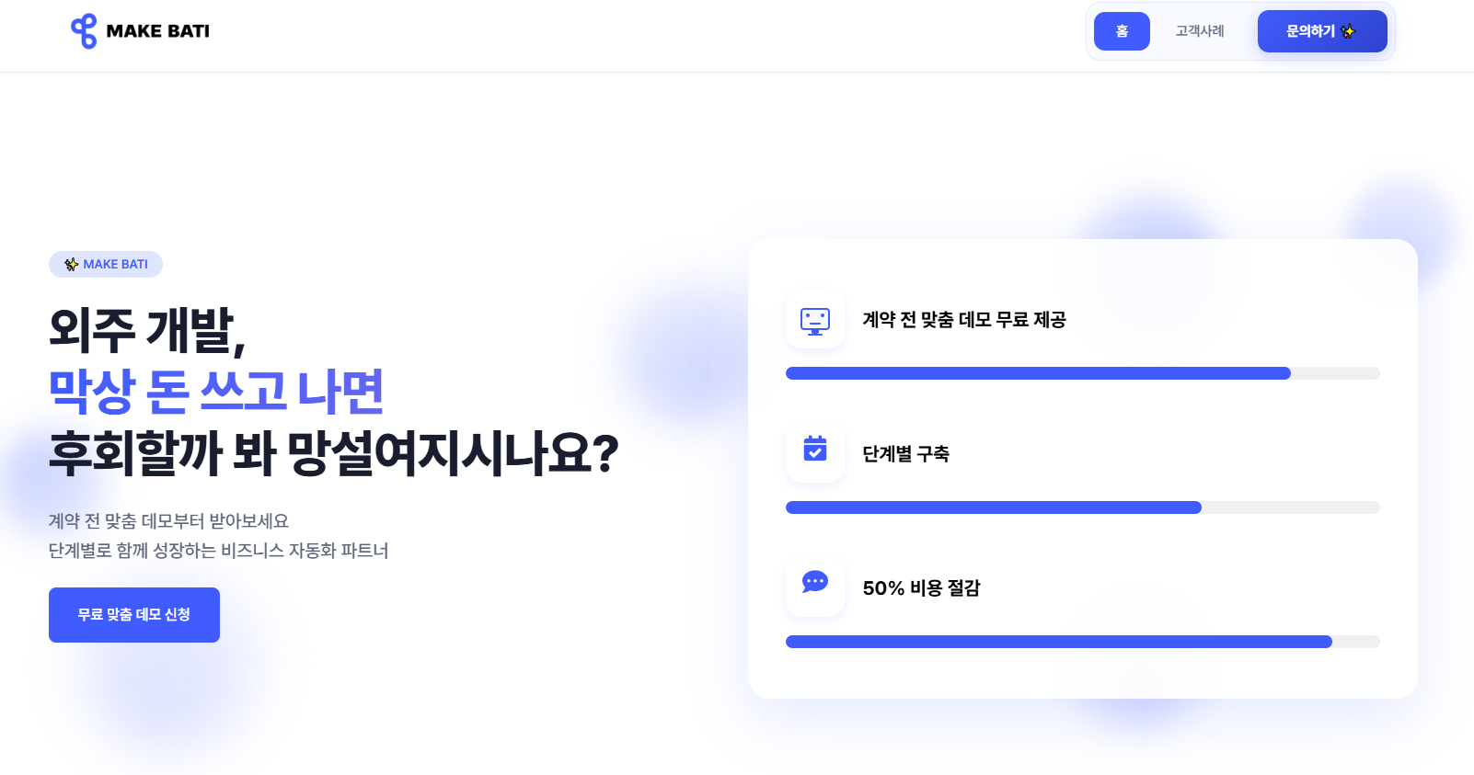This screenshot has width=1474, height=775.
Task: Click the 무료 맞춤 데모 신청 button
Action: (x=133, y=614)
